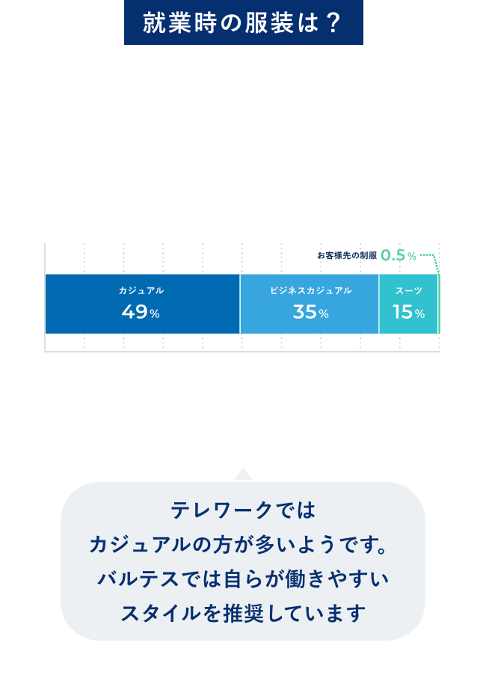
Task: Click the question mark in the title
Action: [x=334, y=22]
